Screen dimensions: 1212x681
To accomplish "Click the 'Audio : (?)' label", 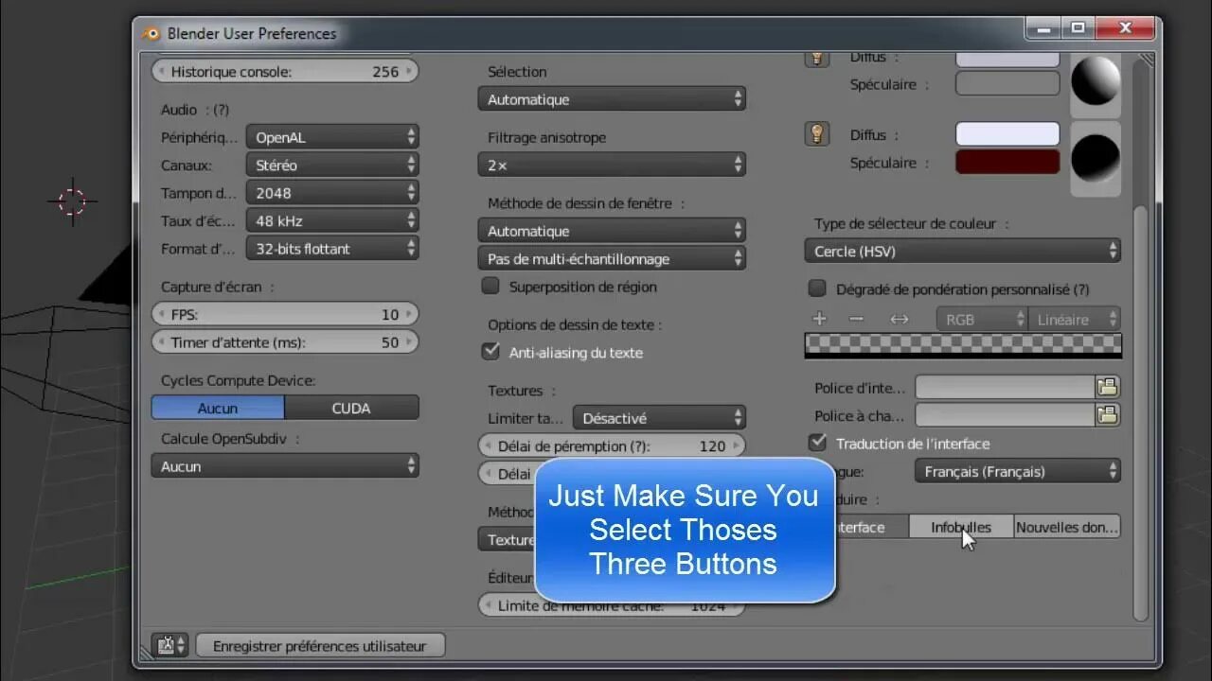I will pyautogui.click(x=195, y=110).
